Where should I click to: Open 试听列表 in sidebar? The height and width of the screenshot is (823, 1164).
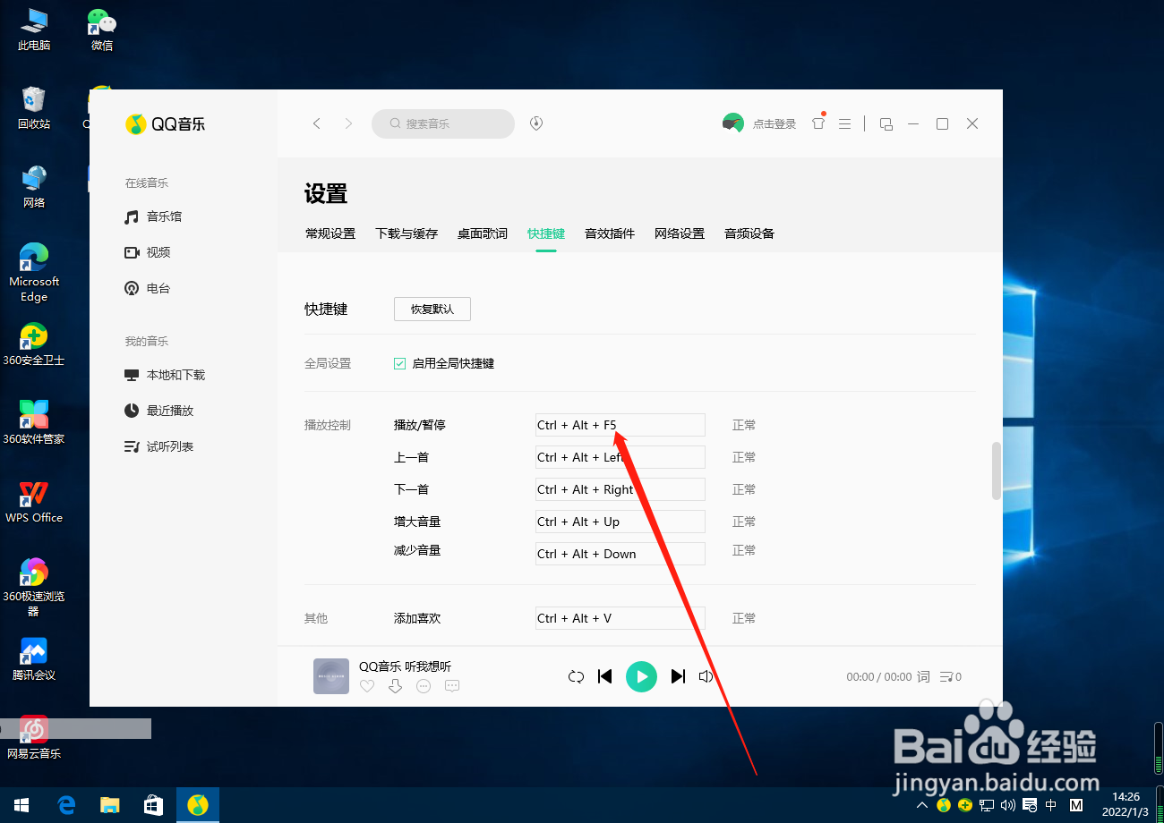tap(158, 446)
